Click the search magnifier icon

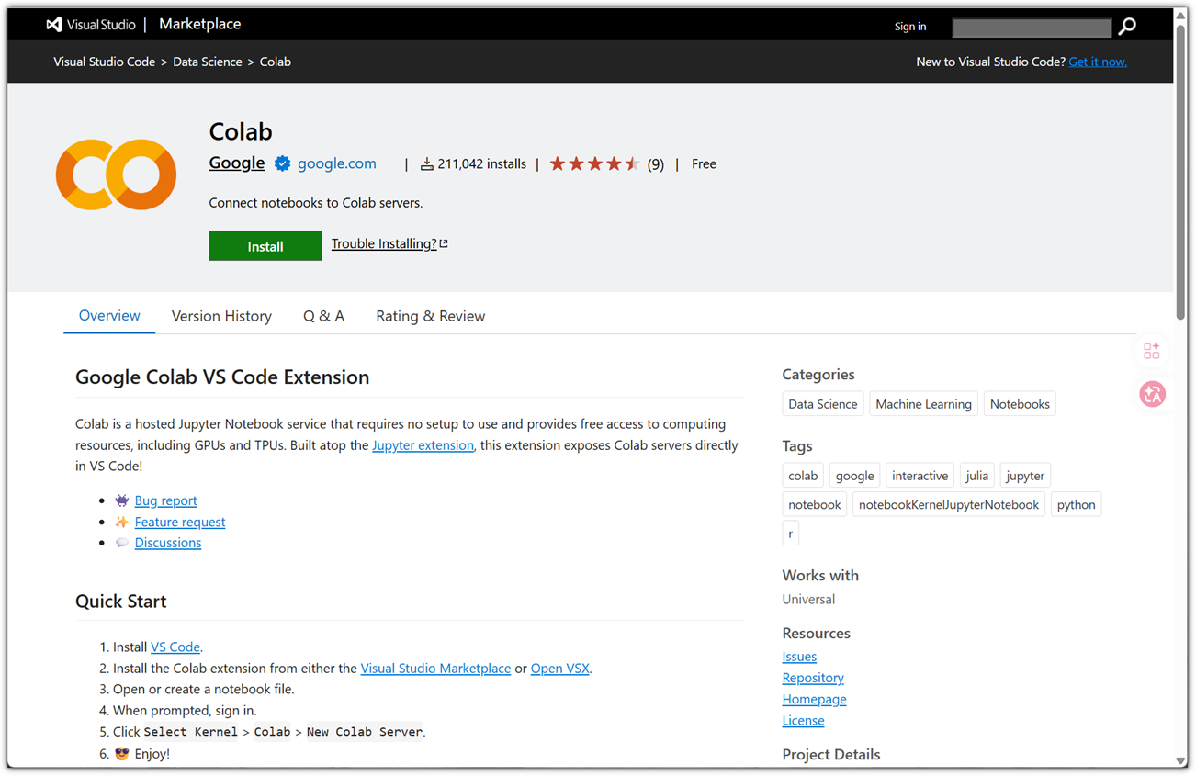coord(1127,27)
